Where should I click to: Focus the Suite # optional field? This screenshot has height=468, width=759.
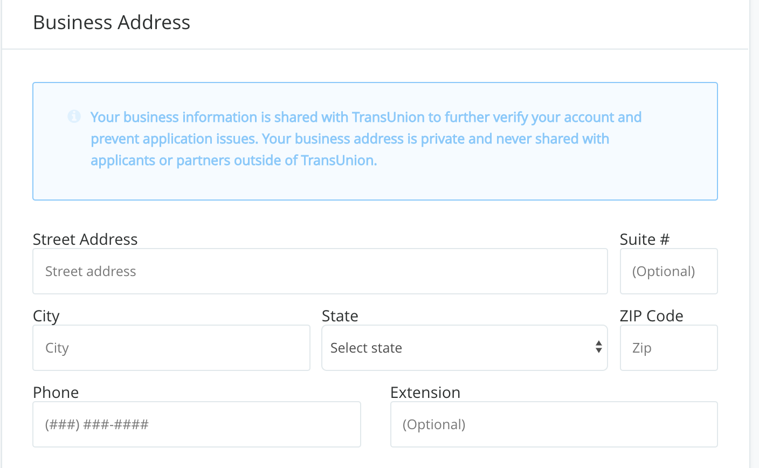(668, 271)
